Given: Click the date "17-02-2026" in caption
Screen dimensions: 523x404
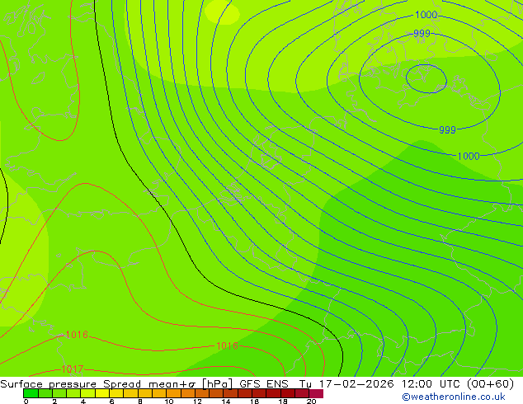Looking at the screenshot, I should 356,384.
